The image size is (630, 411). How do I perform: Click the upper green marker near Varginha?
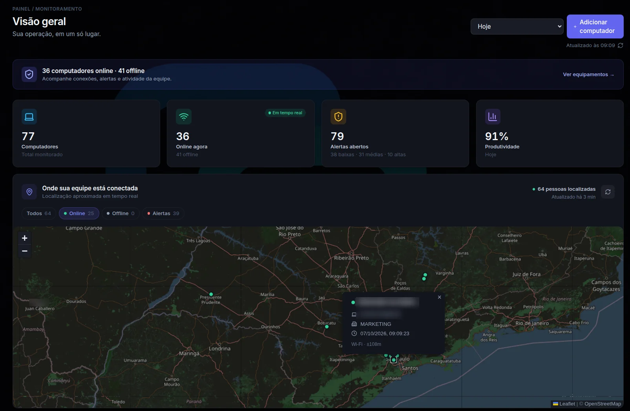point(425,275)
